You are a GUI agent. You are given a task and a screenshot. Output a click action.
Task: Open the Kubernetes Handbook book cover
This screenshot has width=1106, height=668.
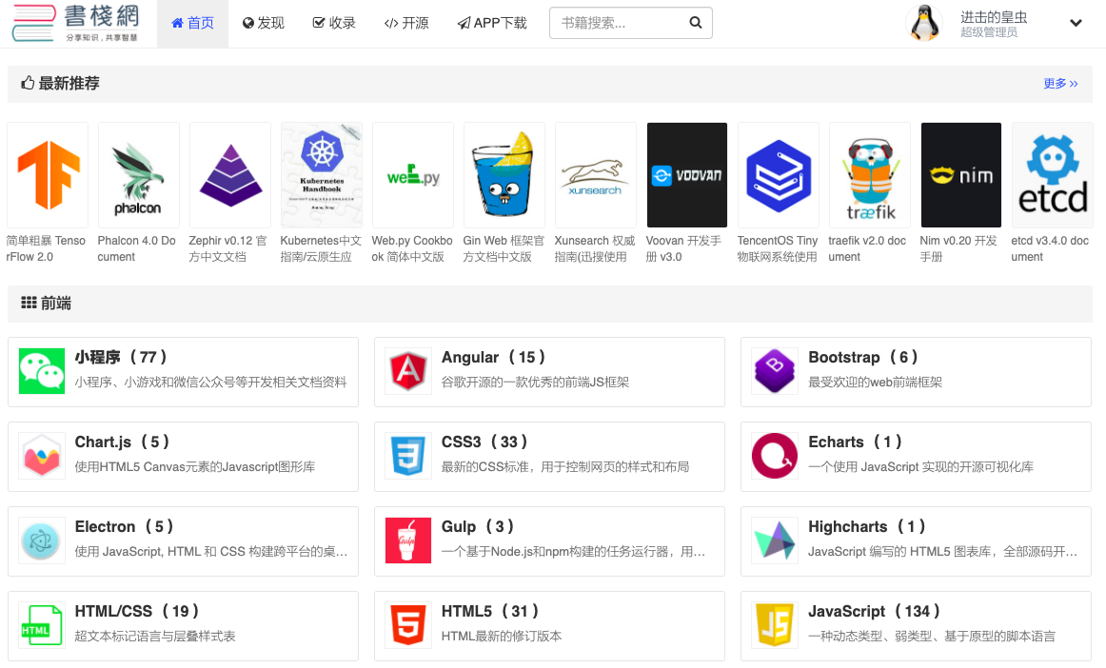[322, 174]
